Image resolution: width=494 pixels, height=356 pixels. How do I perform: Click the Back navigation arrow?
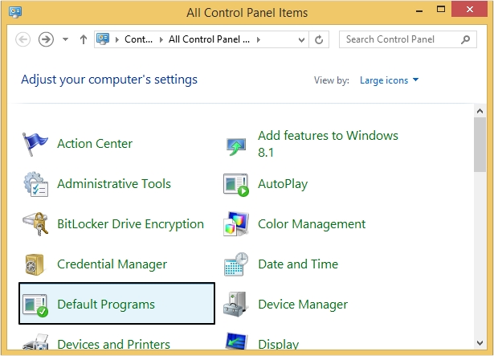[23, 39]
